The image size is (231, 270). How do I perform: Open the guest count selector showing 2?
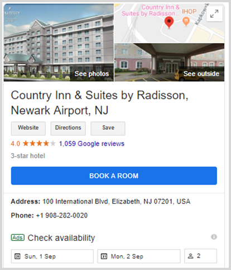[200, 256]
